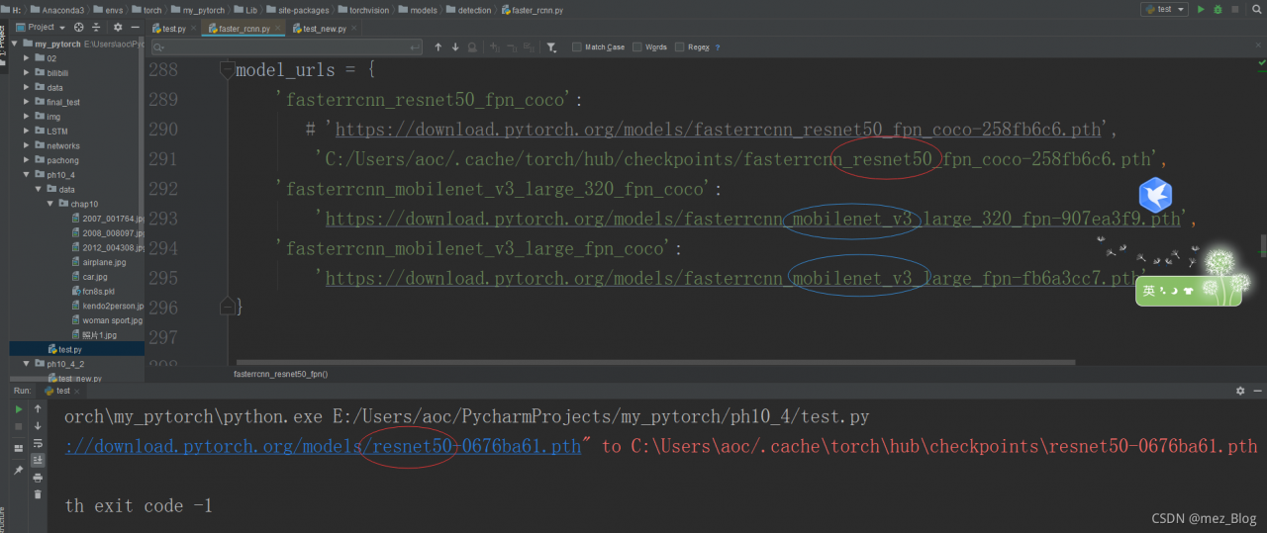Open search filter funnel icon
1267x533 pixels.
point(551,46)
